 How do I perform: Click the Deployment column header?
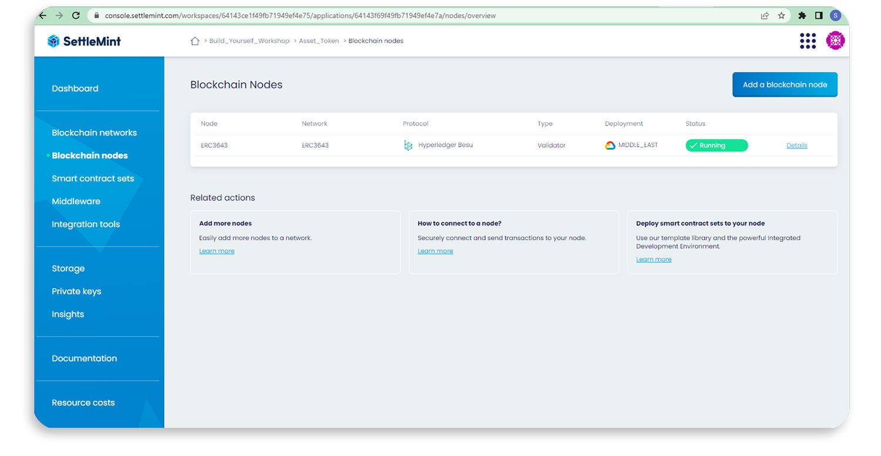point(624,124)
